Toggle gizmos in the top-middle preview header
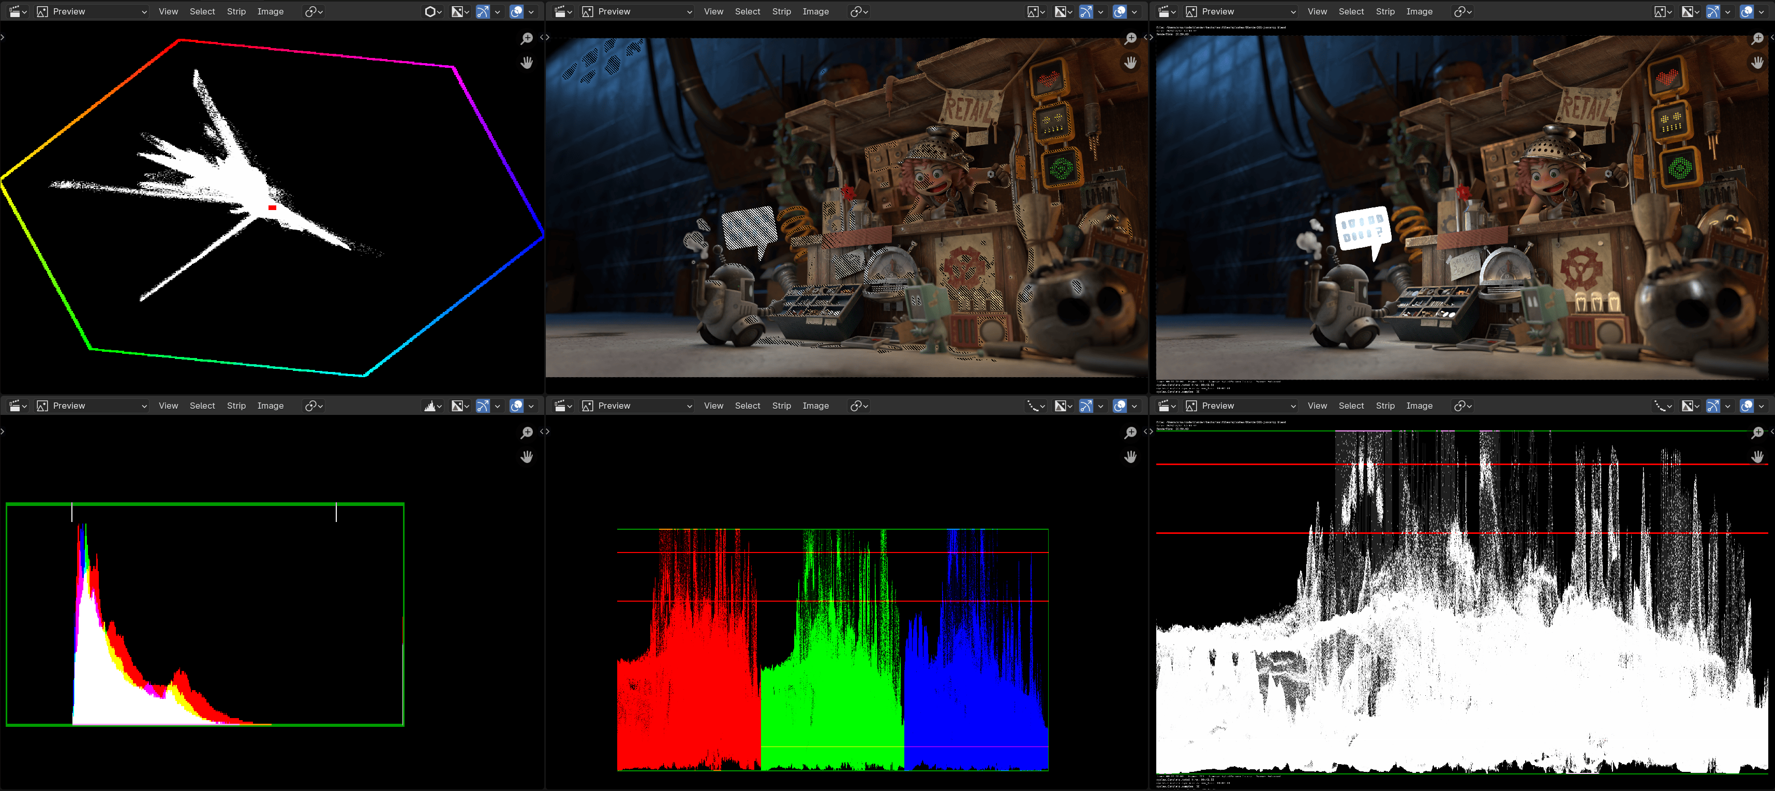The image size is (1775, 791). pos(1086,12)
